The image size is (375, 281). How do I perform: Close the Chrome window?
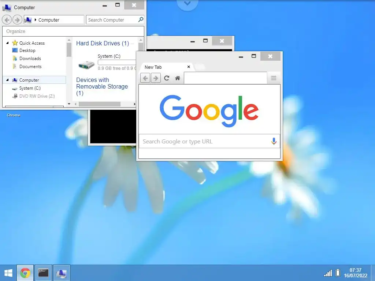[x=270, y=56]
